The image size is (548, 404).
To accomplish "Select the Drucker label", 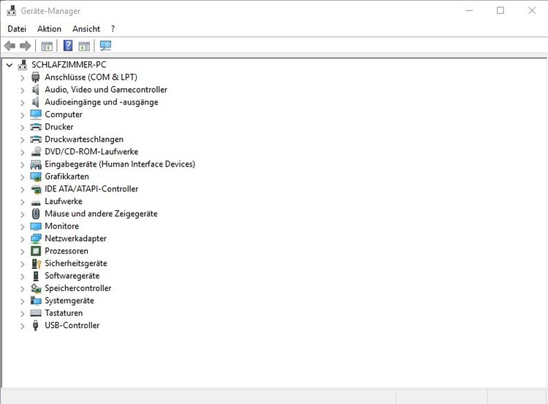I will pyautogui.click(x=59, y=126).
